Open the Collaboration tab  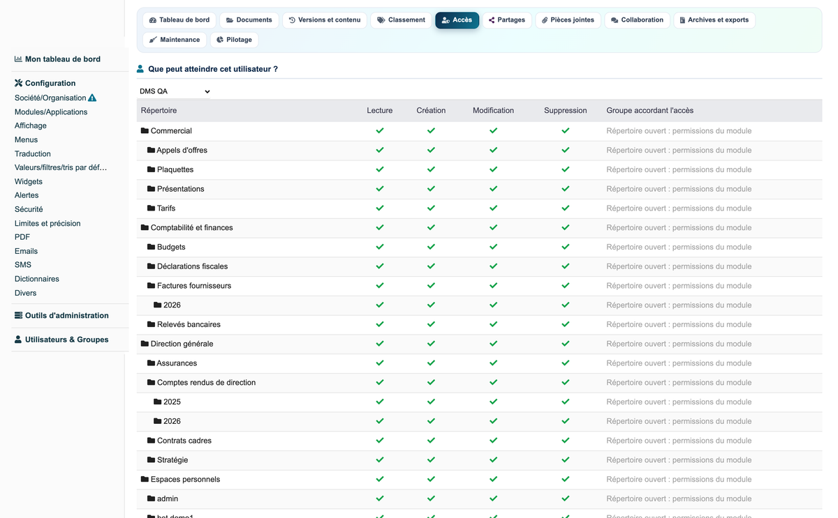pos(638,20)
